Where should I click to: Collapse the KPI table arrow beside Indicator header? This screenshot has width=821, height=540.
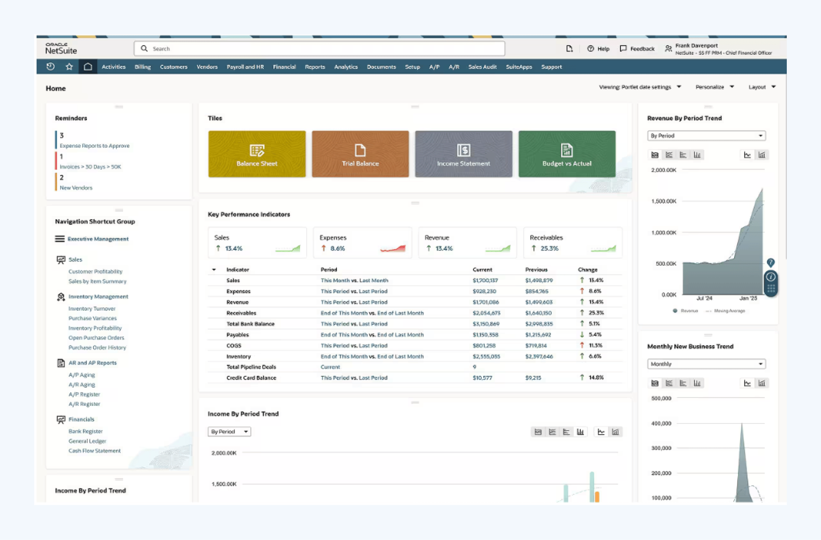[214, 269]
